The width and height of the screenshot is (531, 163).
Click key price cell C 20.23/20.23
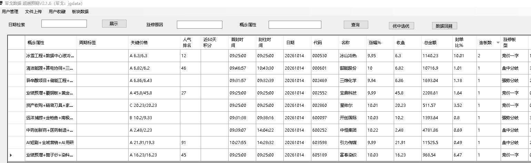[154, 105]
